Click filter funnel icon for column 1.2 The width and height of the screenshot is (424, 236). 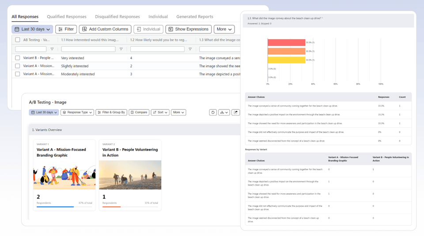tap(190, 49)
